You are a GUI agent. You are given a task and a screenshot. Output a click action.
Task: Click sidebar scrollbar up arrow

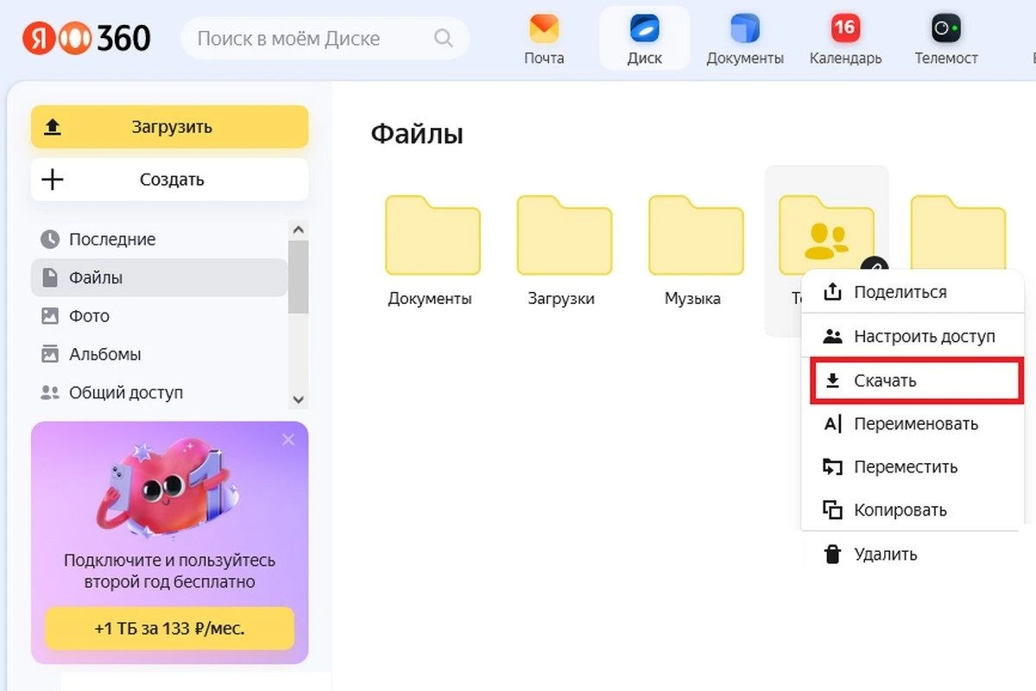coord(299,230)
